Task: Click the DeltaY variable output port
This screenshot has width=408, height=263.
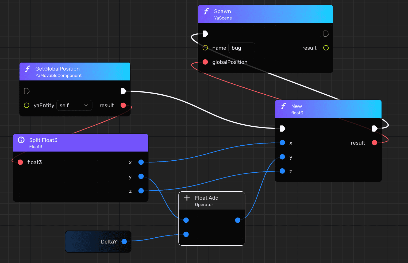Action: 124,242
